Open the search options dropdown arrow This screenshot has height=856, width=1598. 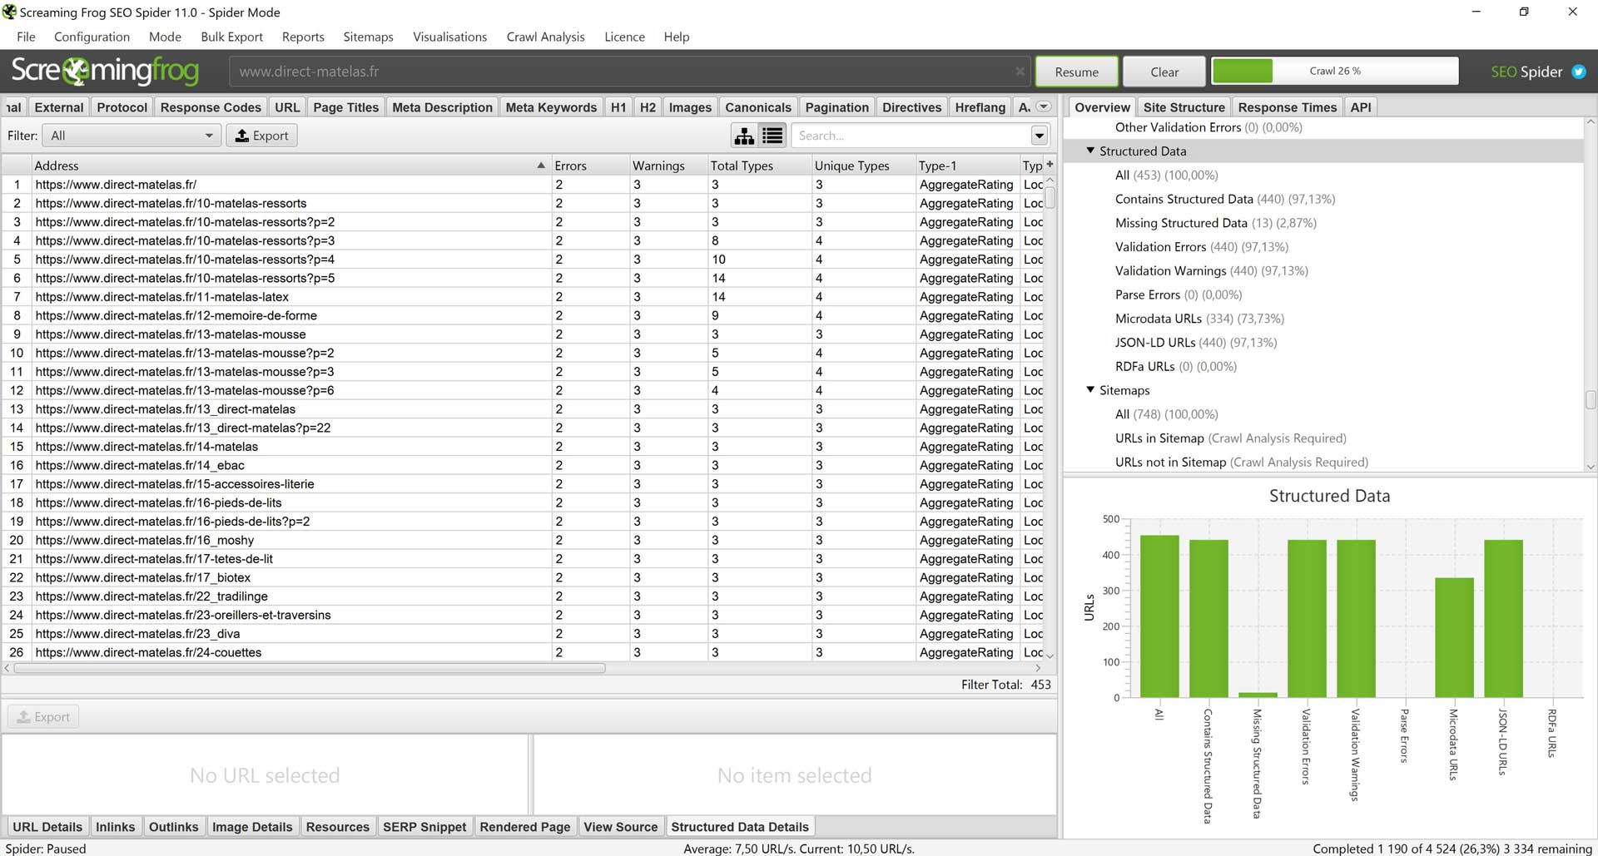(x=1039, y=136)
